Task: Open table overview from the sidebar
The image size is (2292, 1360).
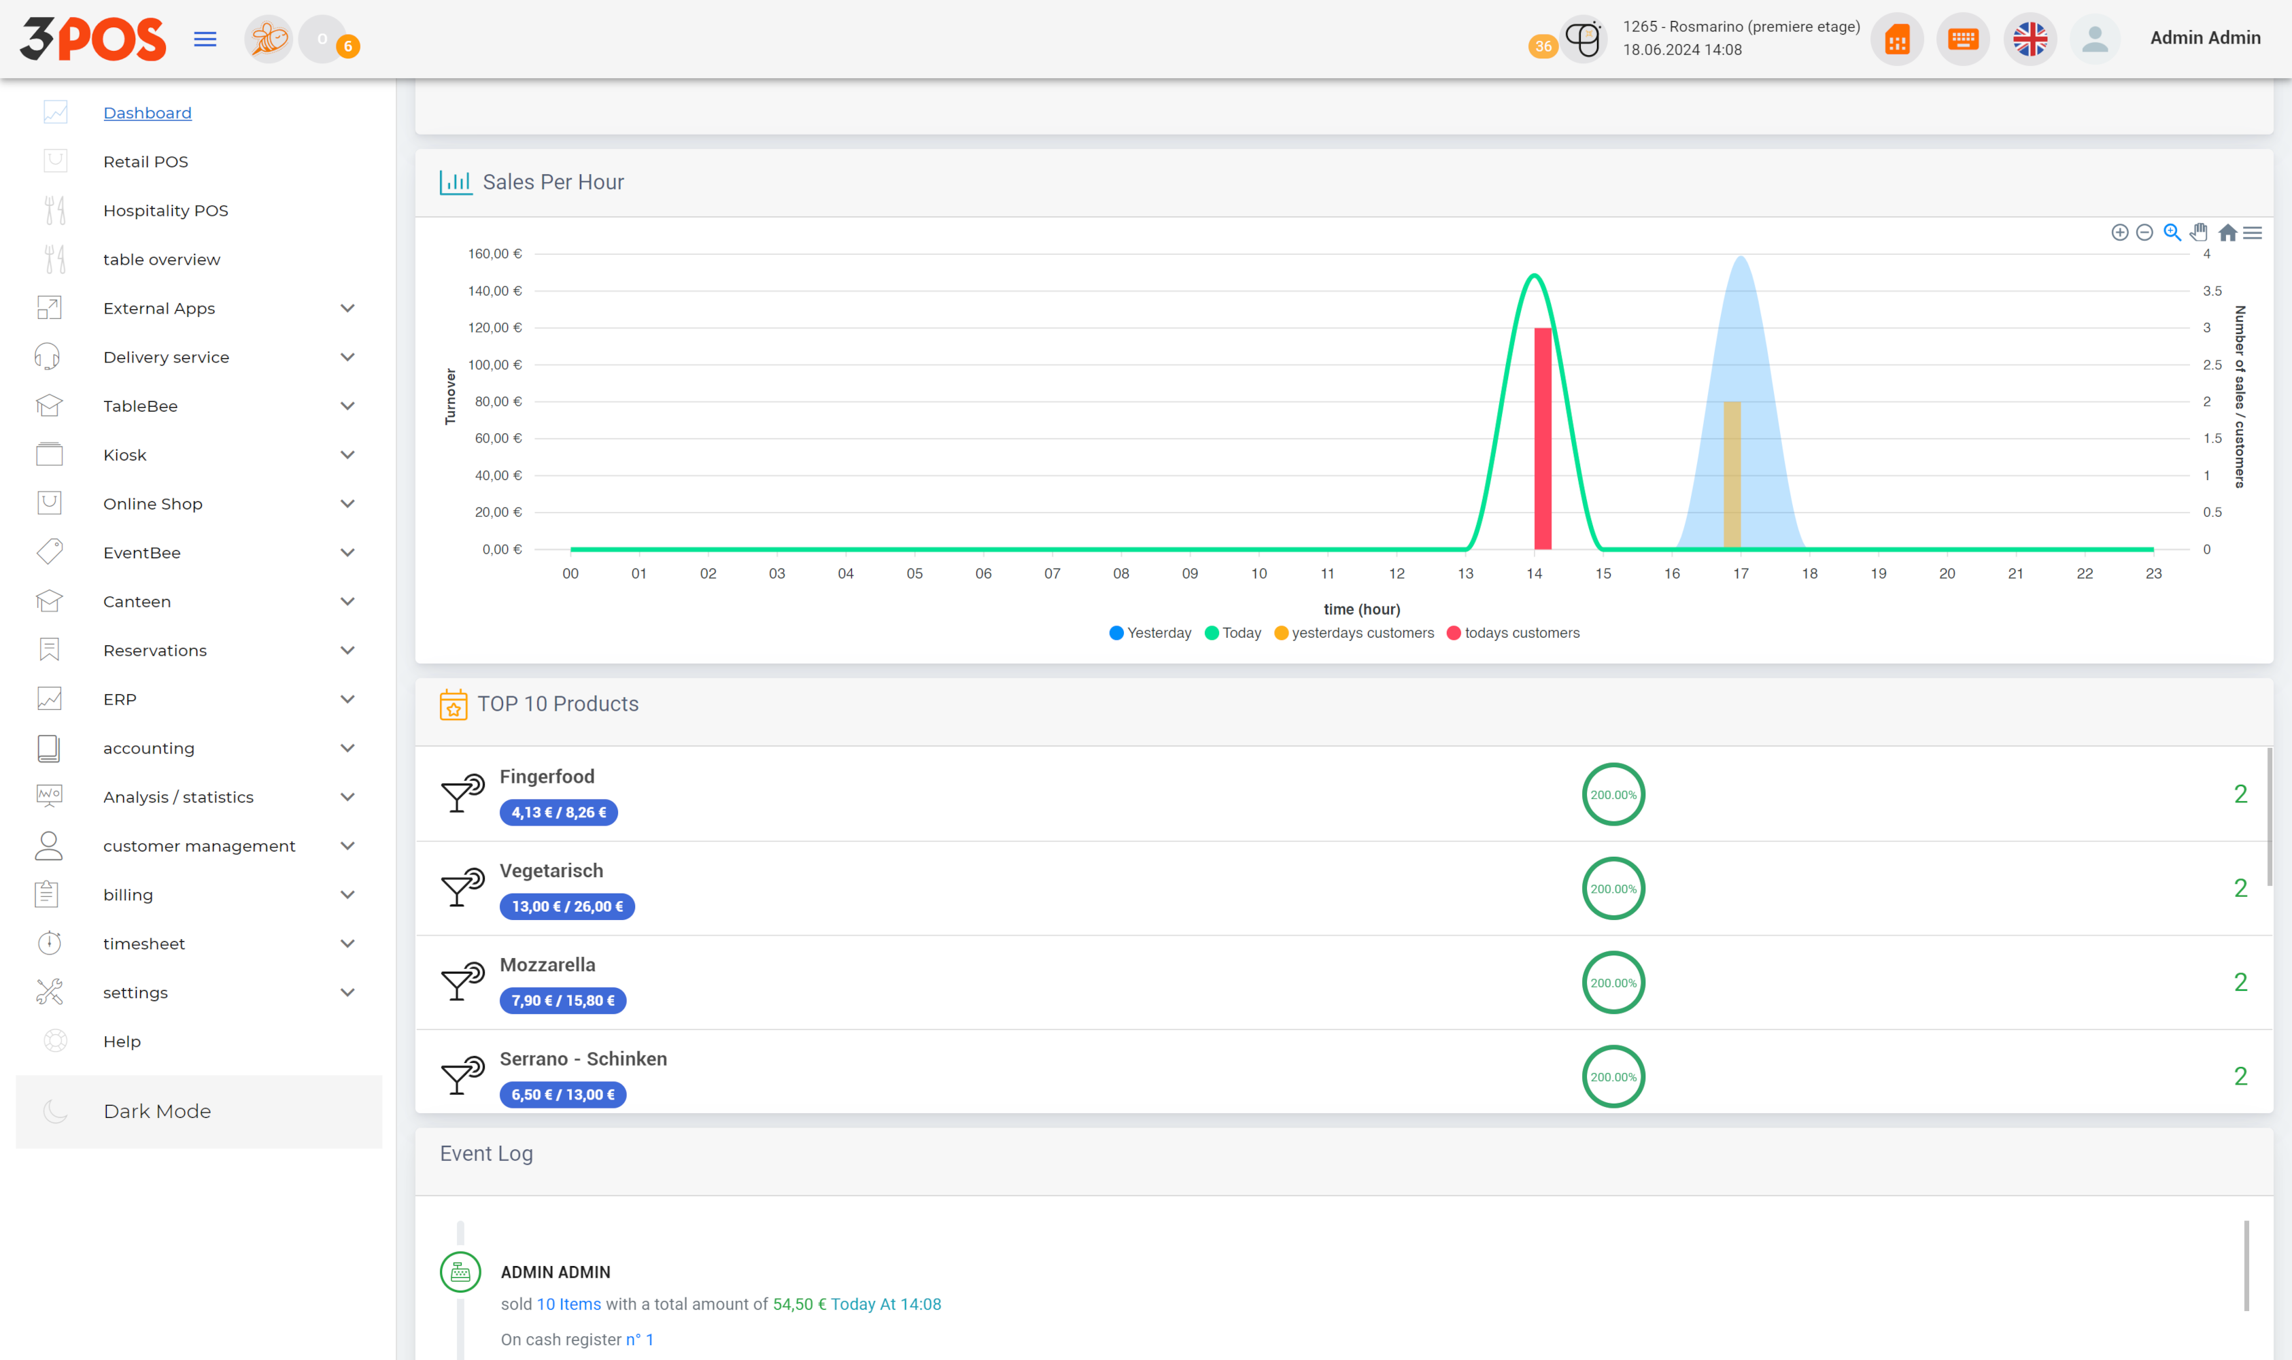Action: click(x=161, y=259)
